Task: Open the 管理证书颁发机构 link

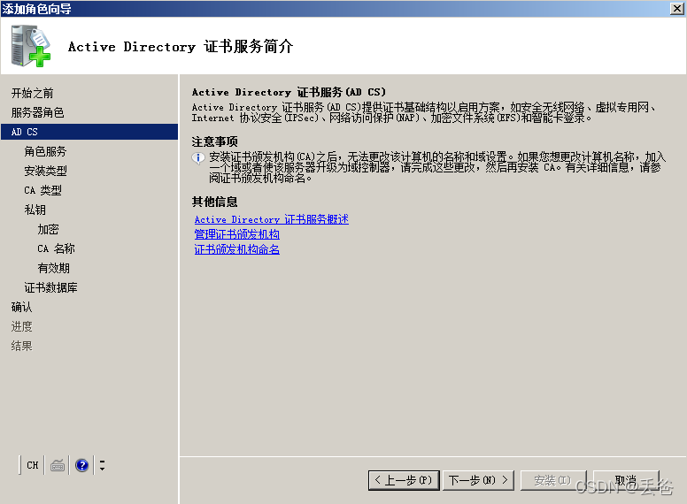Action: coord(236,234)
